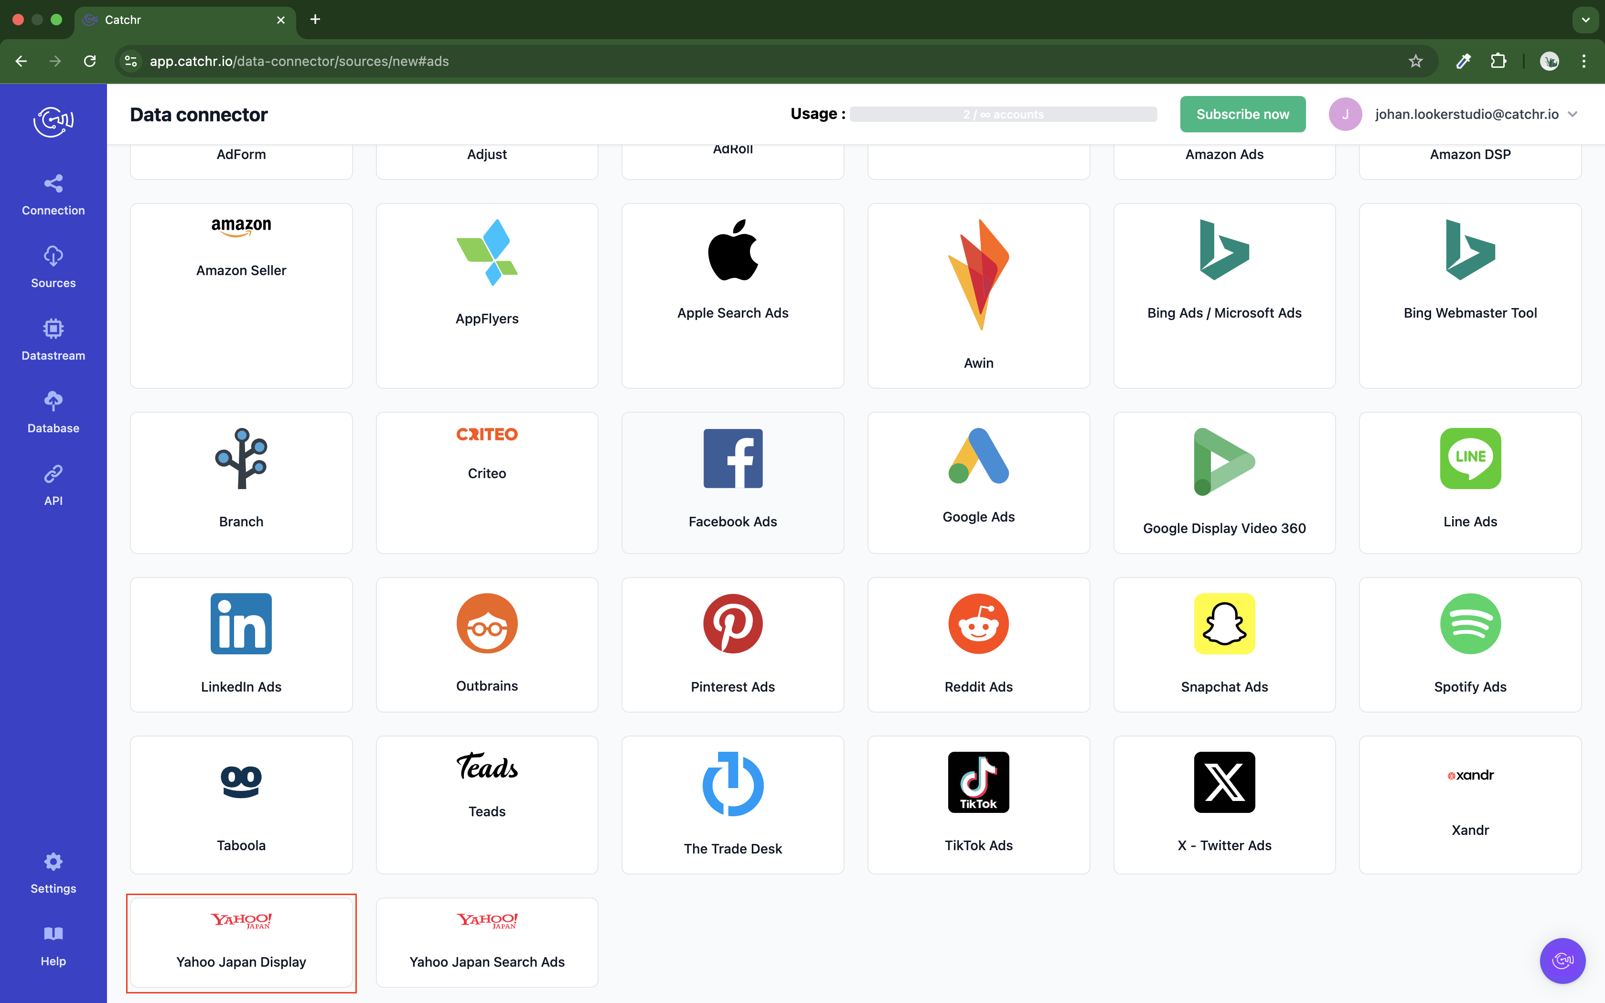Choose the LinkedIn Ads icon
The width and height of the screenshot is (1605, 1003).
tap(241, 624)
